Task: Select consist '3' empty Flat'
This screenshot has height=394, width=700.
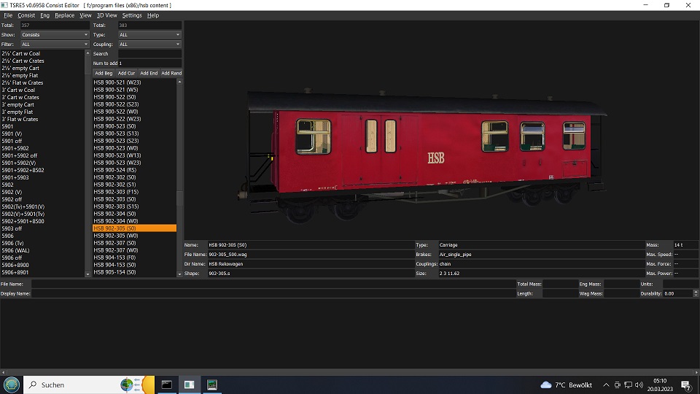Action: pyautogui.click(x=17, y=112)
